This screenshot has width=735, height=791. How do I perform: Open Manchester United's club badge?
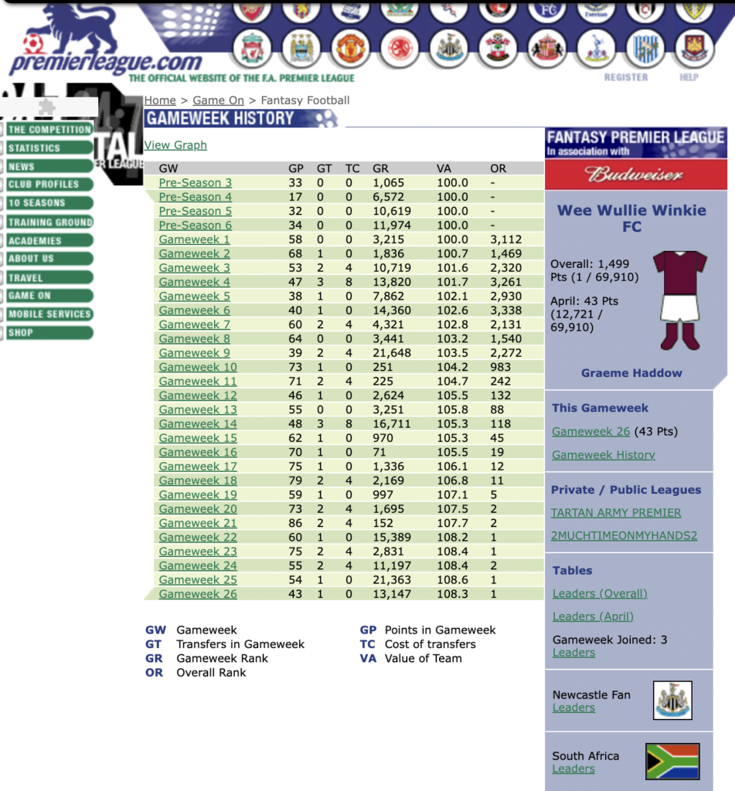click(351, 48)
